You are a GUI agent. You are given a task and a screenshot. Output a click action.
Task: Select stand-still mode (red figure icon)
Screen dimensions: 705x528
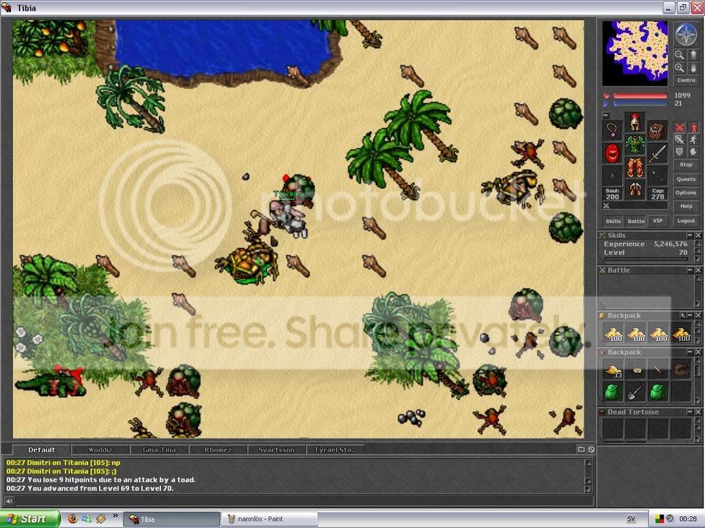pos(693,128)
